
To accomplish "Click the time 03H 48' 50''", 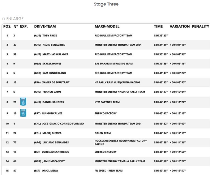I will [161, 161].
